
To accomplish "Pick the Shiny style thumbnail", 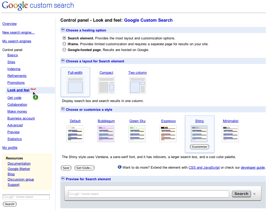I will click(199, 134).
